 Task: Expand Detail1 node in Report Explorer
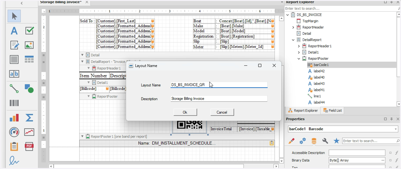(x=299, y=52)
